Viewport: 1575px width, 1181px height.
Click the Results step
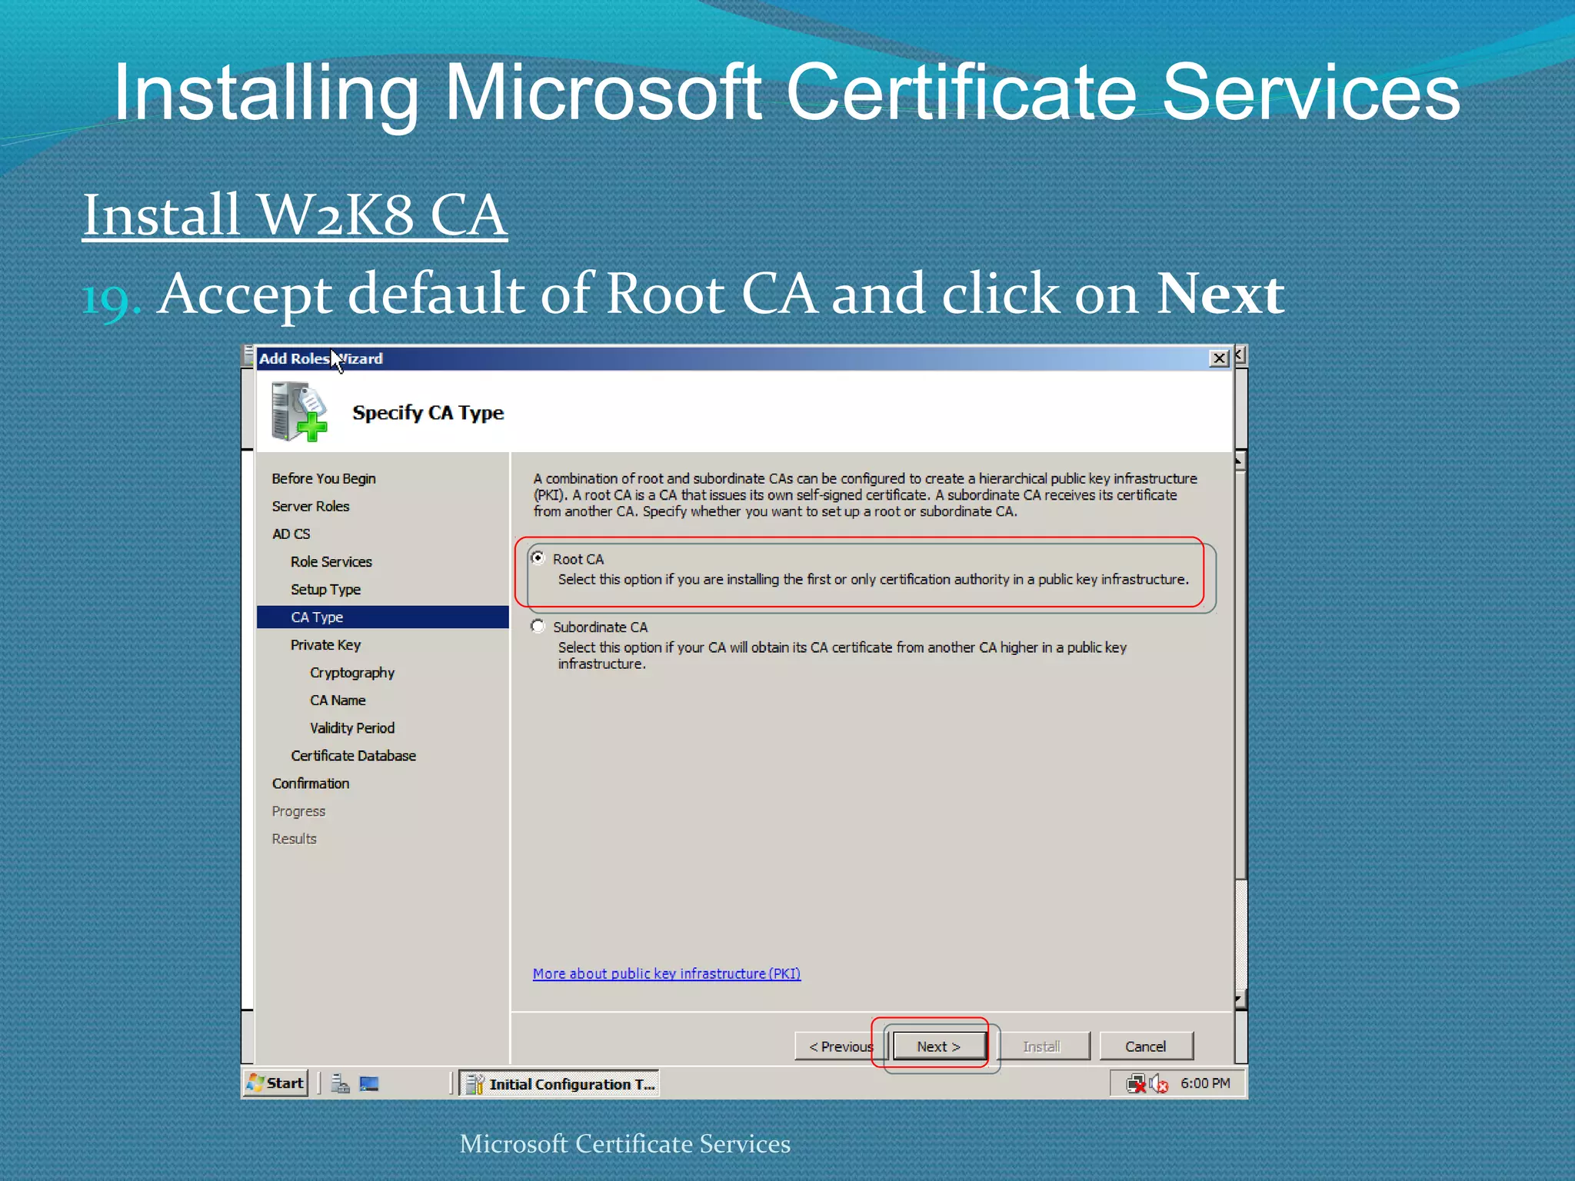click(295, 838)
